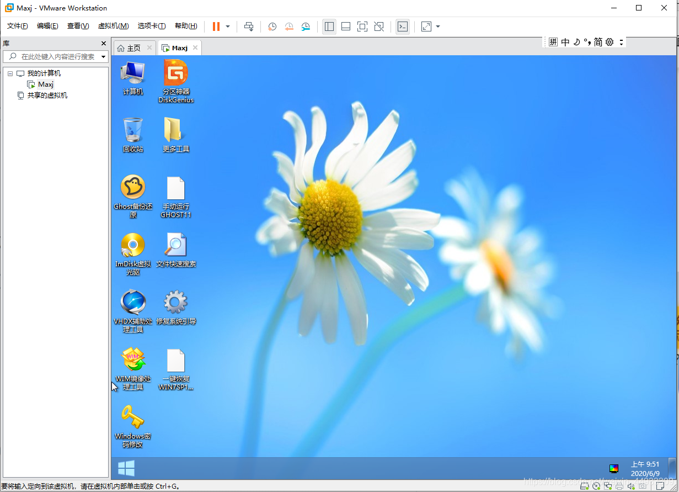Select the WIM镜像处理工具 icon

(133, 369)
